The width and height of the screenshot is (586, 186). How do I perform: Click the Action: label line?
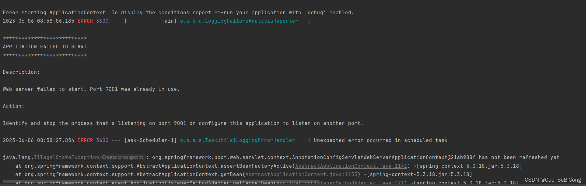13,106
